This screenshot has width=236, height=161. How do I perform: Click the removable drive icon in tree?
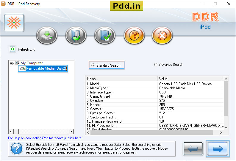(x=22, y=69)
